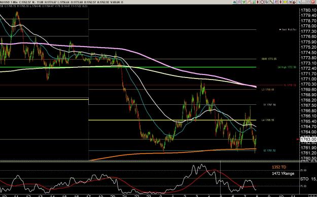Click the bar data readout line under title

coord(44,6)
